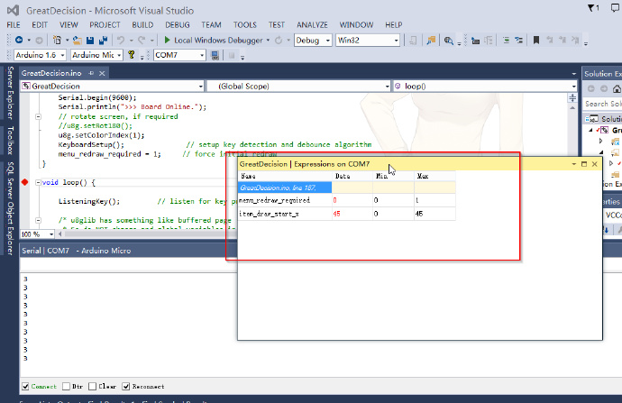The height and width of the screenshot is (403, 622).
Task: Click the Search Solution Explorer field
Action: pyautogui.click(x=602, y=104)
